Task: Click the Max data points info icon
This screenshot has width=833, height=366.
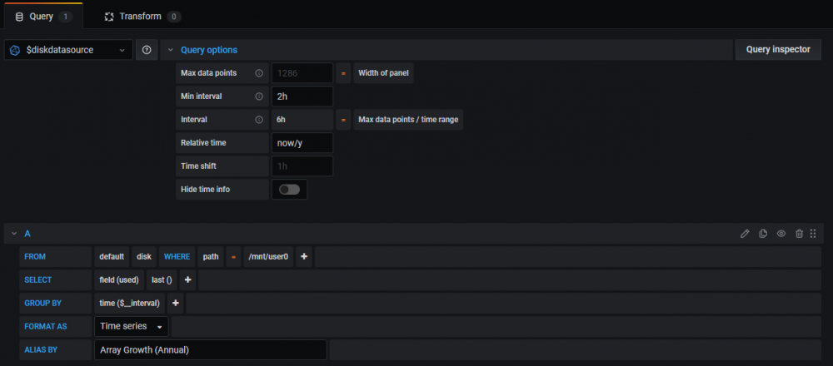Action: 259,73
